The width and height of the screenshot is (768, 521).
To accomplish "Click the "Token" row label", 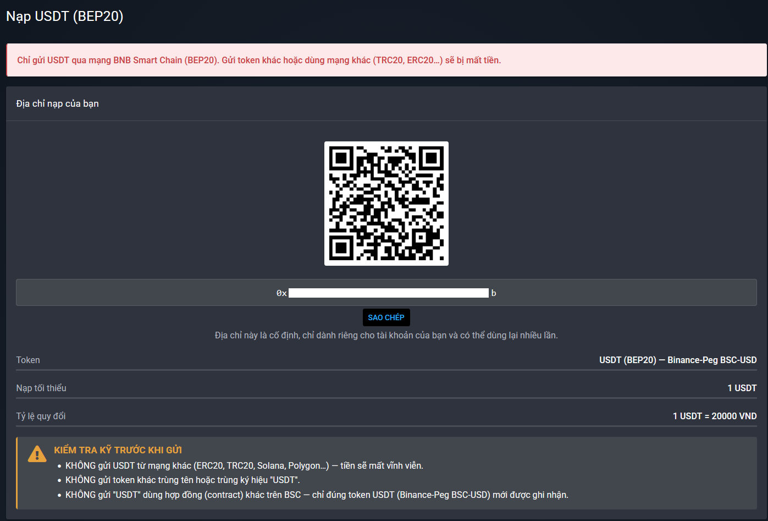I will [x=28, y=360].
